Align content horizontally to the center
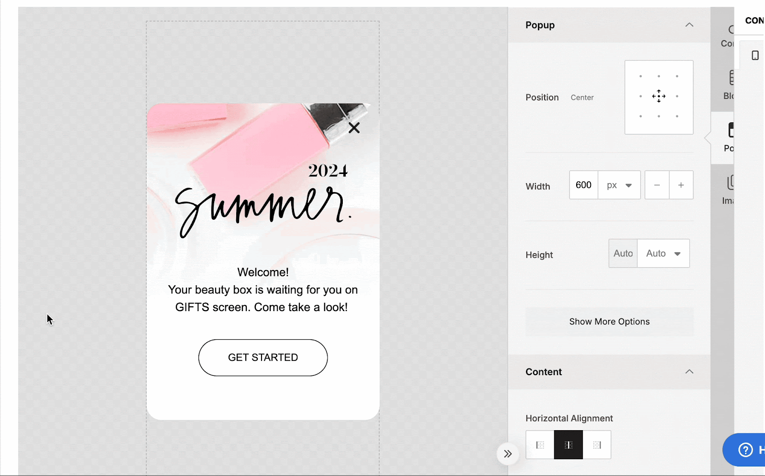Screen dimensions: 765x476 tap(568, 445)
